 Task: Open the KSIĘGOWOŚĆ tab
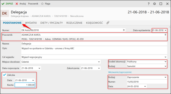point(94,23)
